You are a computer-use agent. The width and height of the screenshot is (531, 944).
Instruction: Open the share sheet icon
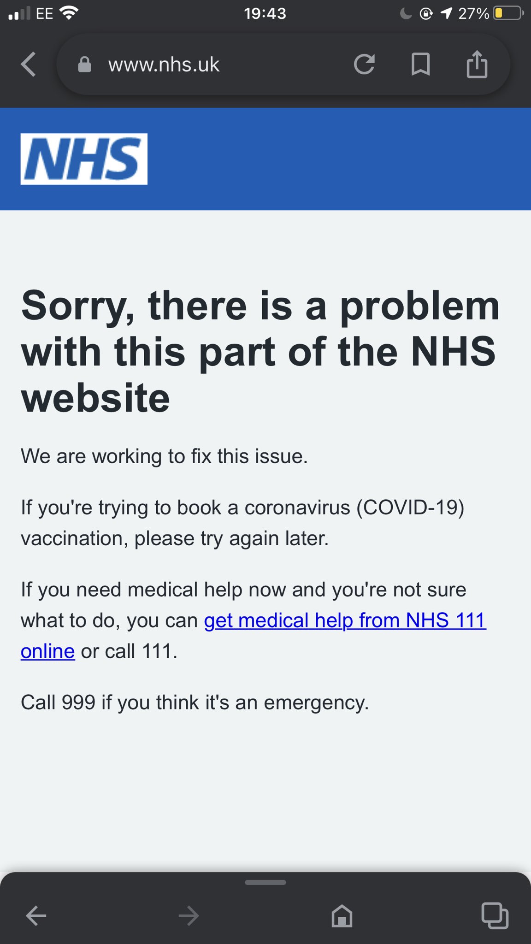coord(477,64)
